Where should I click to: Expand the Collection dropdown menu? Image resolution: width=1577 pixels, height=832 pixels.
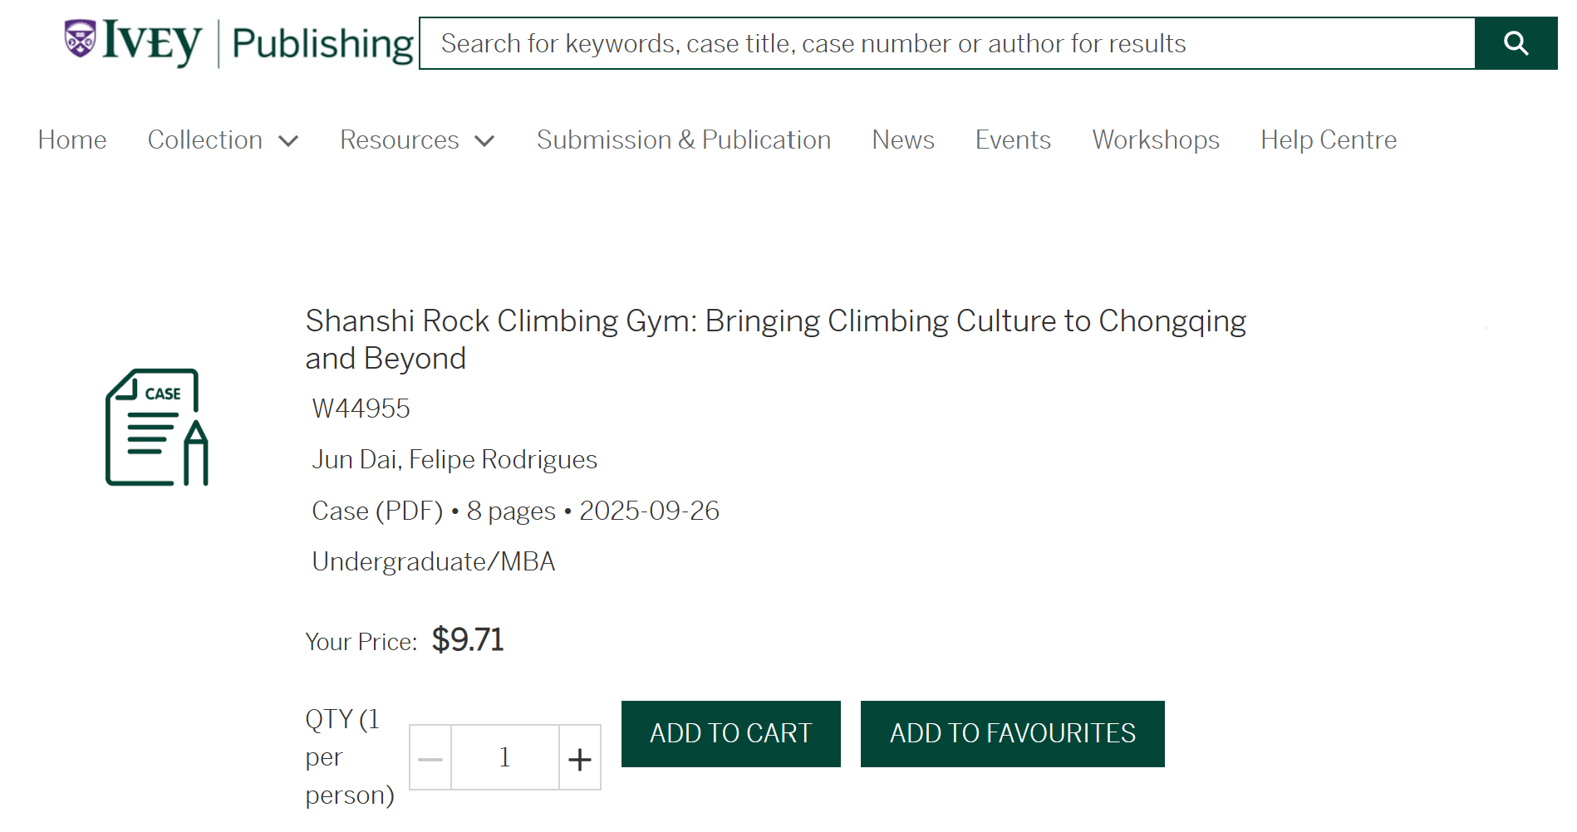click(222, 140)
